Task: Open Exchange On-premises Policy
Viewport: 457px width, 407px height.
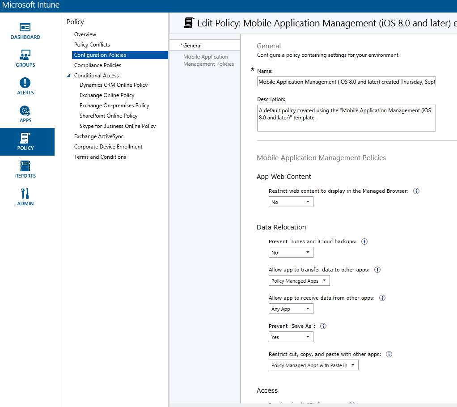Action: click(x=114, y=105)
